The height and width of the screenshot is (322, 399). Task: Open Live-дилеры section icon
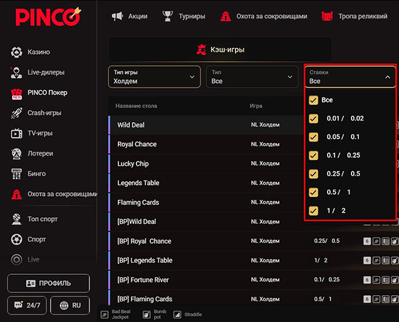16,73
